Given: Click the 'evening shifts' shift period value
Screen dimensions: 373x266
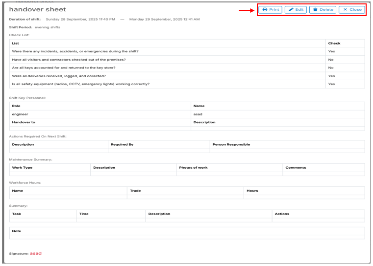Looking at the screenshot, I should pyautogui.click(x=47, y=27).
